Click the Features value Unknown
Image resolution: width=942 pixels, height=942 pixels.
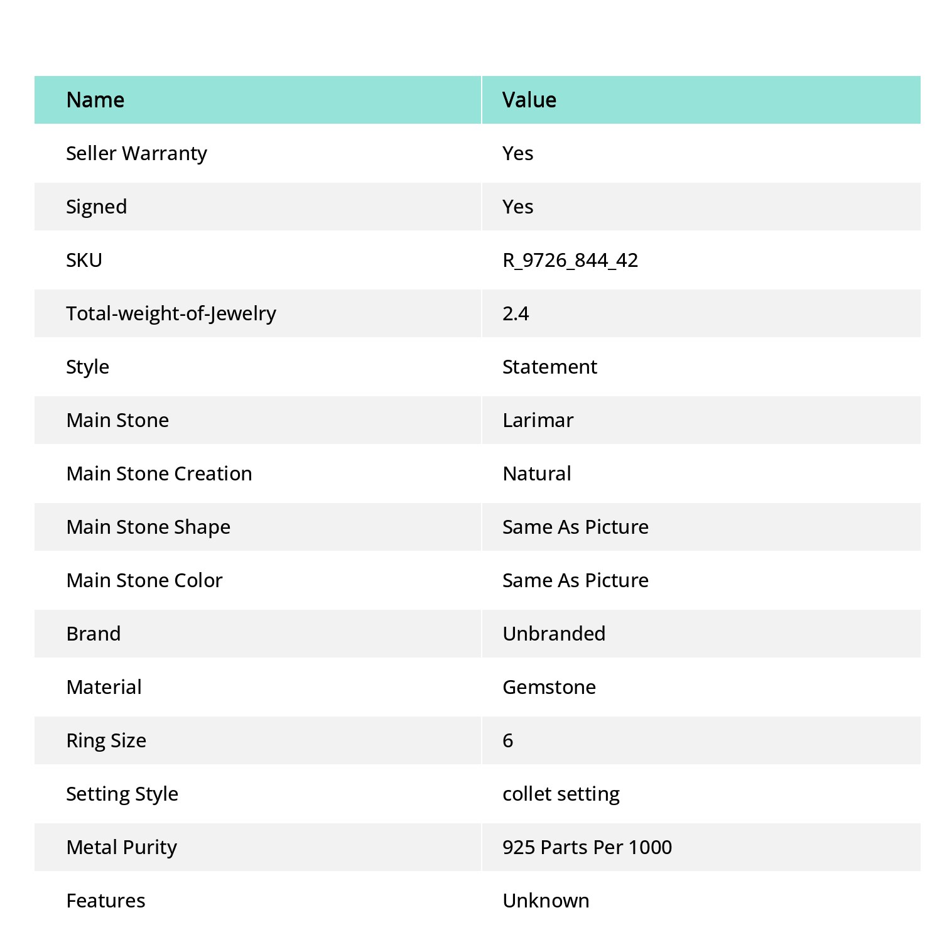click(546, 901)
